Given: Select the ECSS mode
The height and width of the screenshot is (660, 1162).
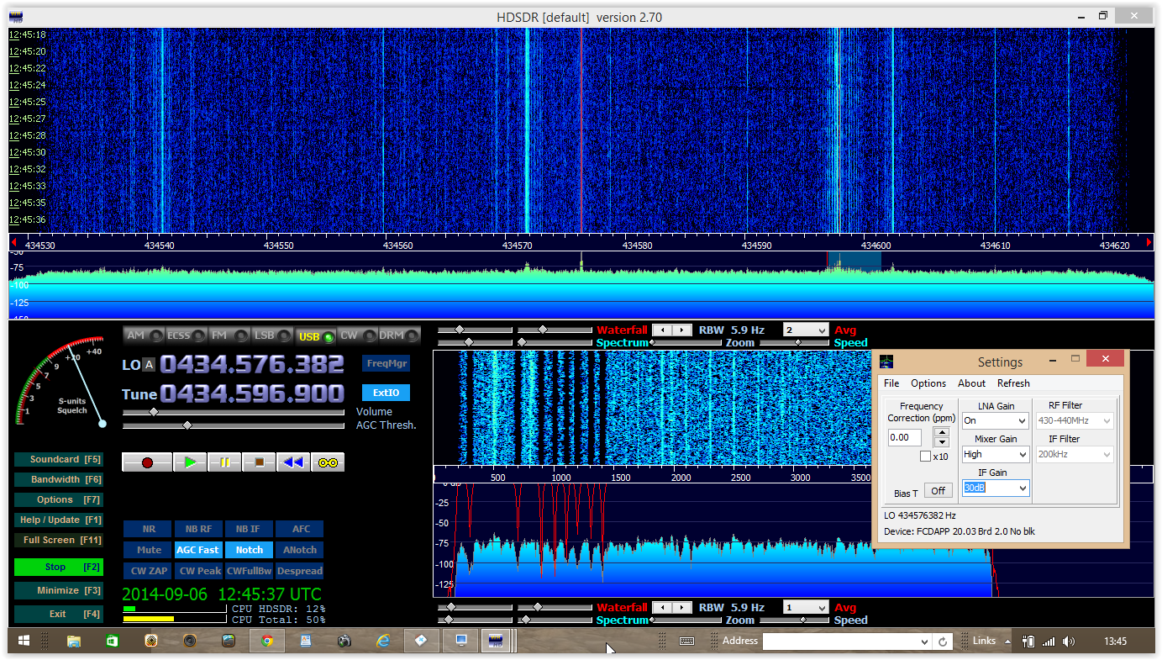Looking at the screenshot, I should (186, 335).
